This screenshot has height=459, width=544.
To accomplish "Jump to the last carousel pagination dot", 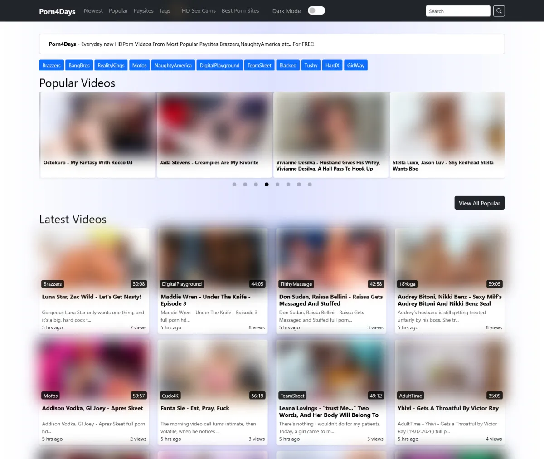I will click(x=310, y=185).
